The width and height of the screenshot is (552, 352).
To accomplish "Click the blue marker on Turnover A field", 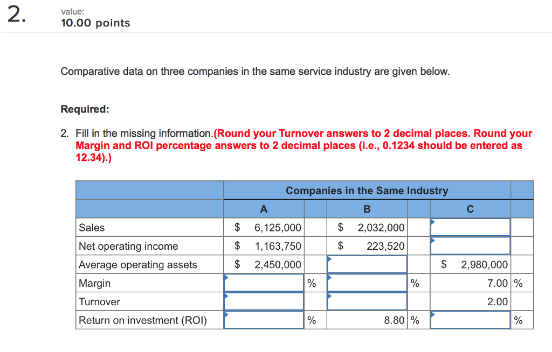I will 226,296.
